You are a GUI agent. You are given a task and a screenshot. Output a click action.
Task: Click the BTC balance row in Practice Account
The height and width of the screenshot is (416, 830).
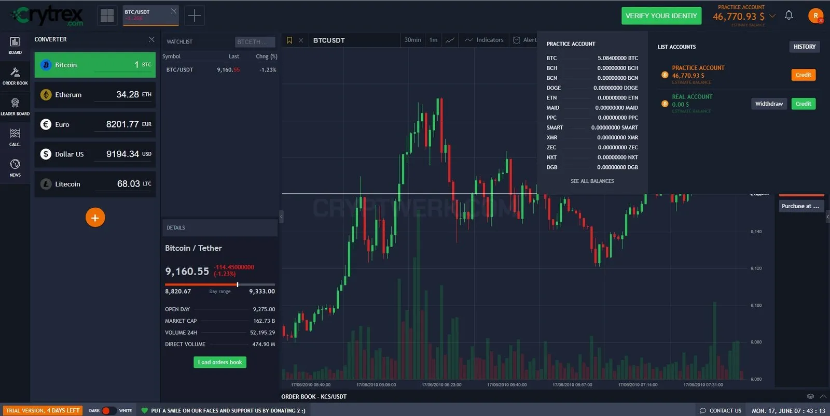tap(592, 58)
